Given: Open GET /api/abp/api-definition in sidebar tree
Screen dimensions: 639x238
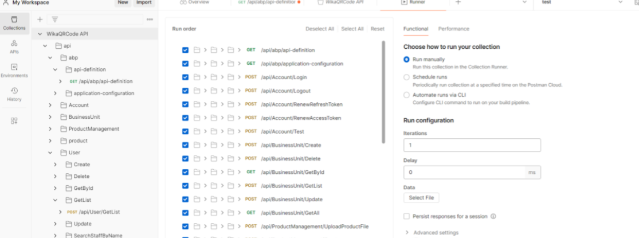Looking at the screenshot, I should pyautogui.click(x=101, y=81).
